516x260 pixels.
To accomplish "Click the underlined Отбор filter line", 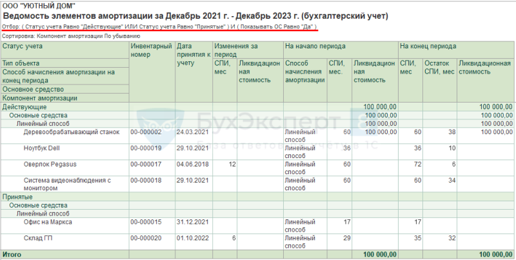I will 159,26.
